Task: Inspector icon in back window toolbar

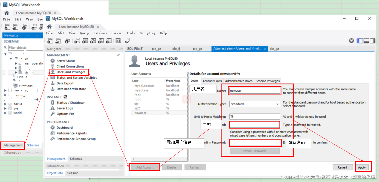Action: [24, 27]
